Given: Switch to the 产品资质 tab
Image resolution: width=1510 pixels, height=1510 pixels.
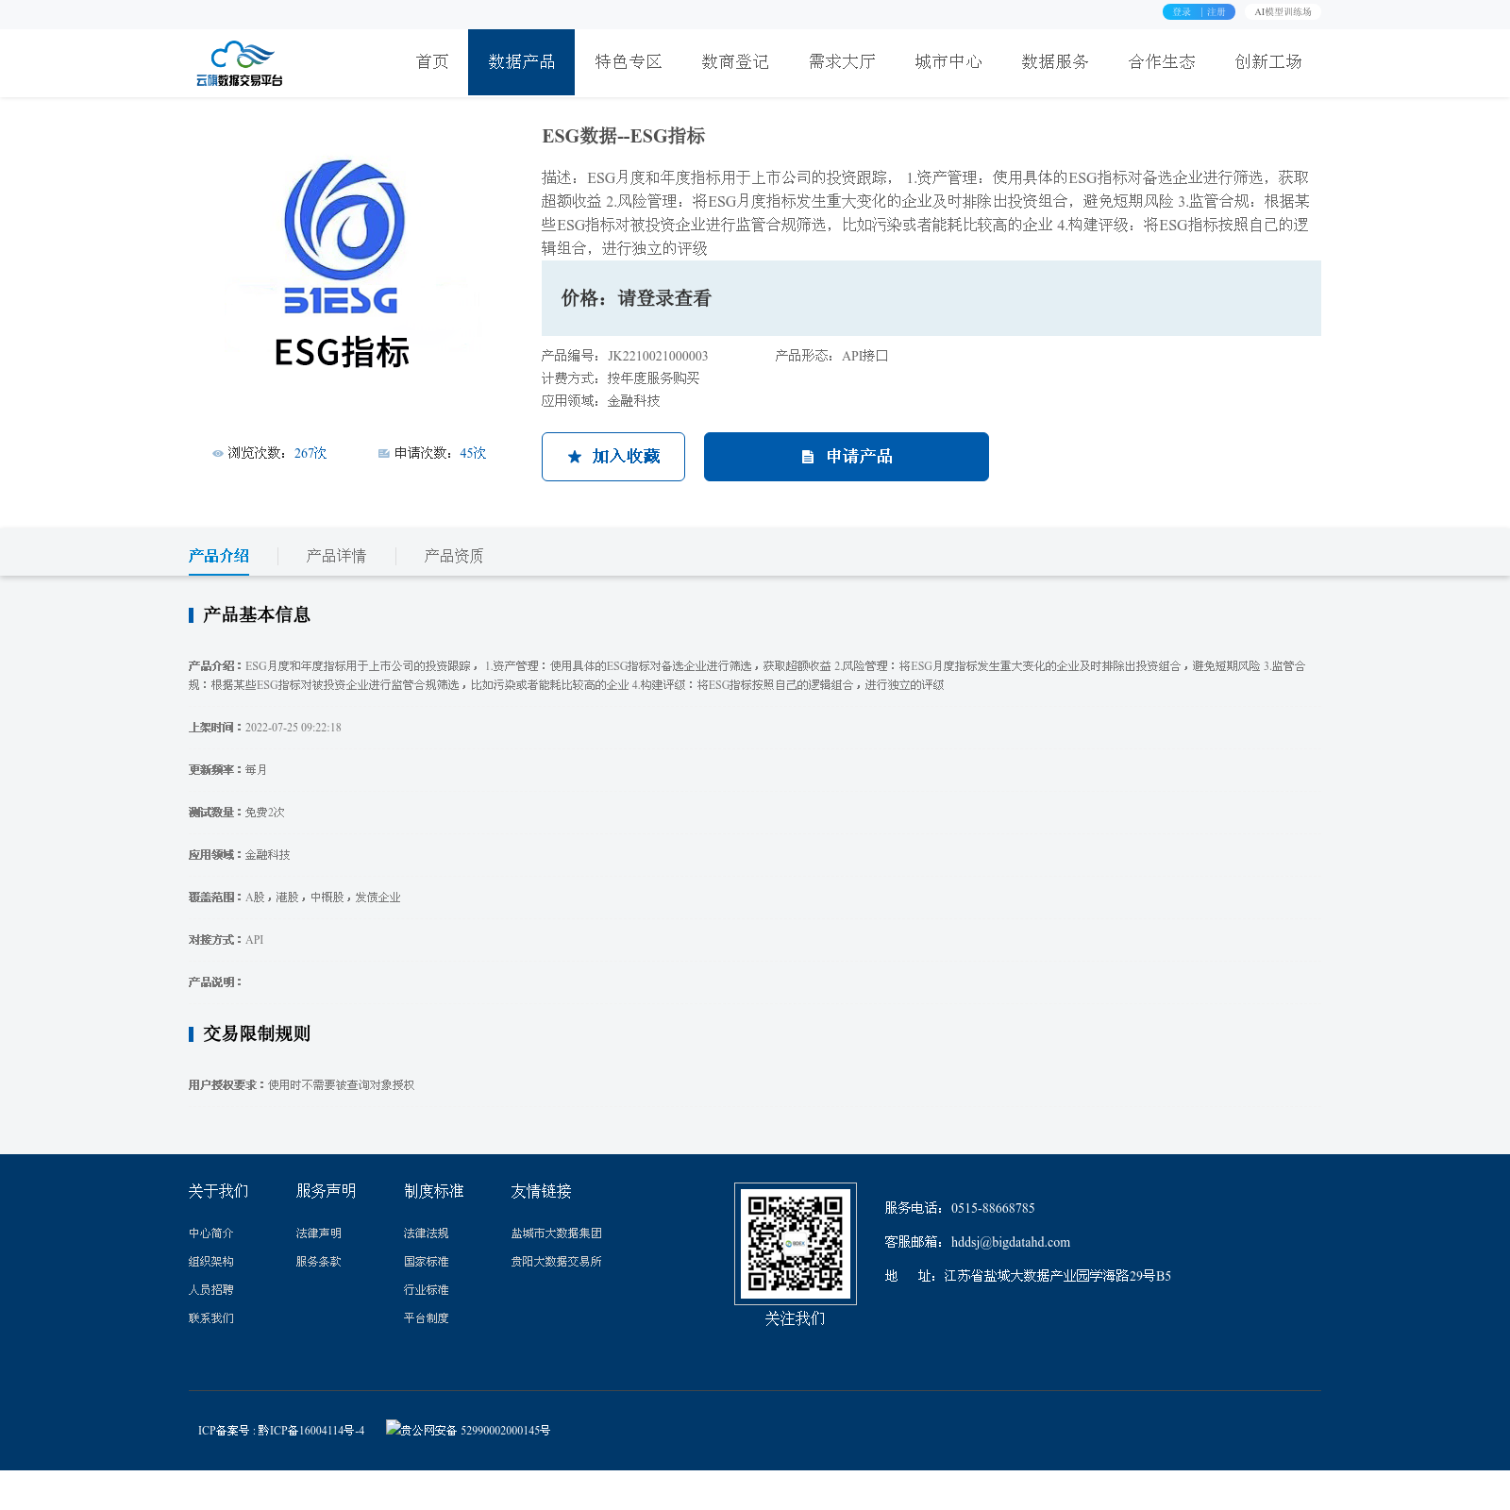Looking at the screenshot, I should [x=454, y=556].
